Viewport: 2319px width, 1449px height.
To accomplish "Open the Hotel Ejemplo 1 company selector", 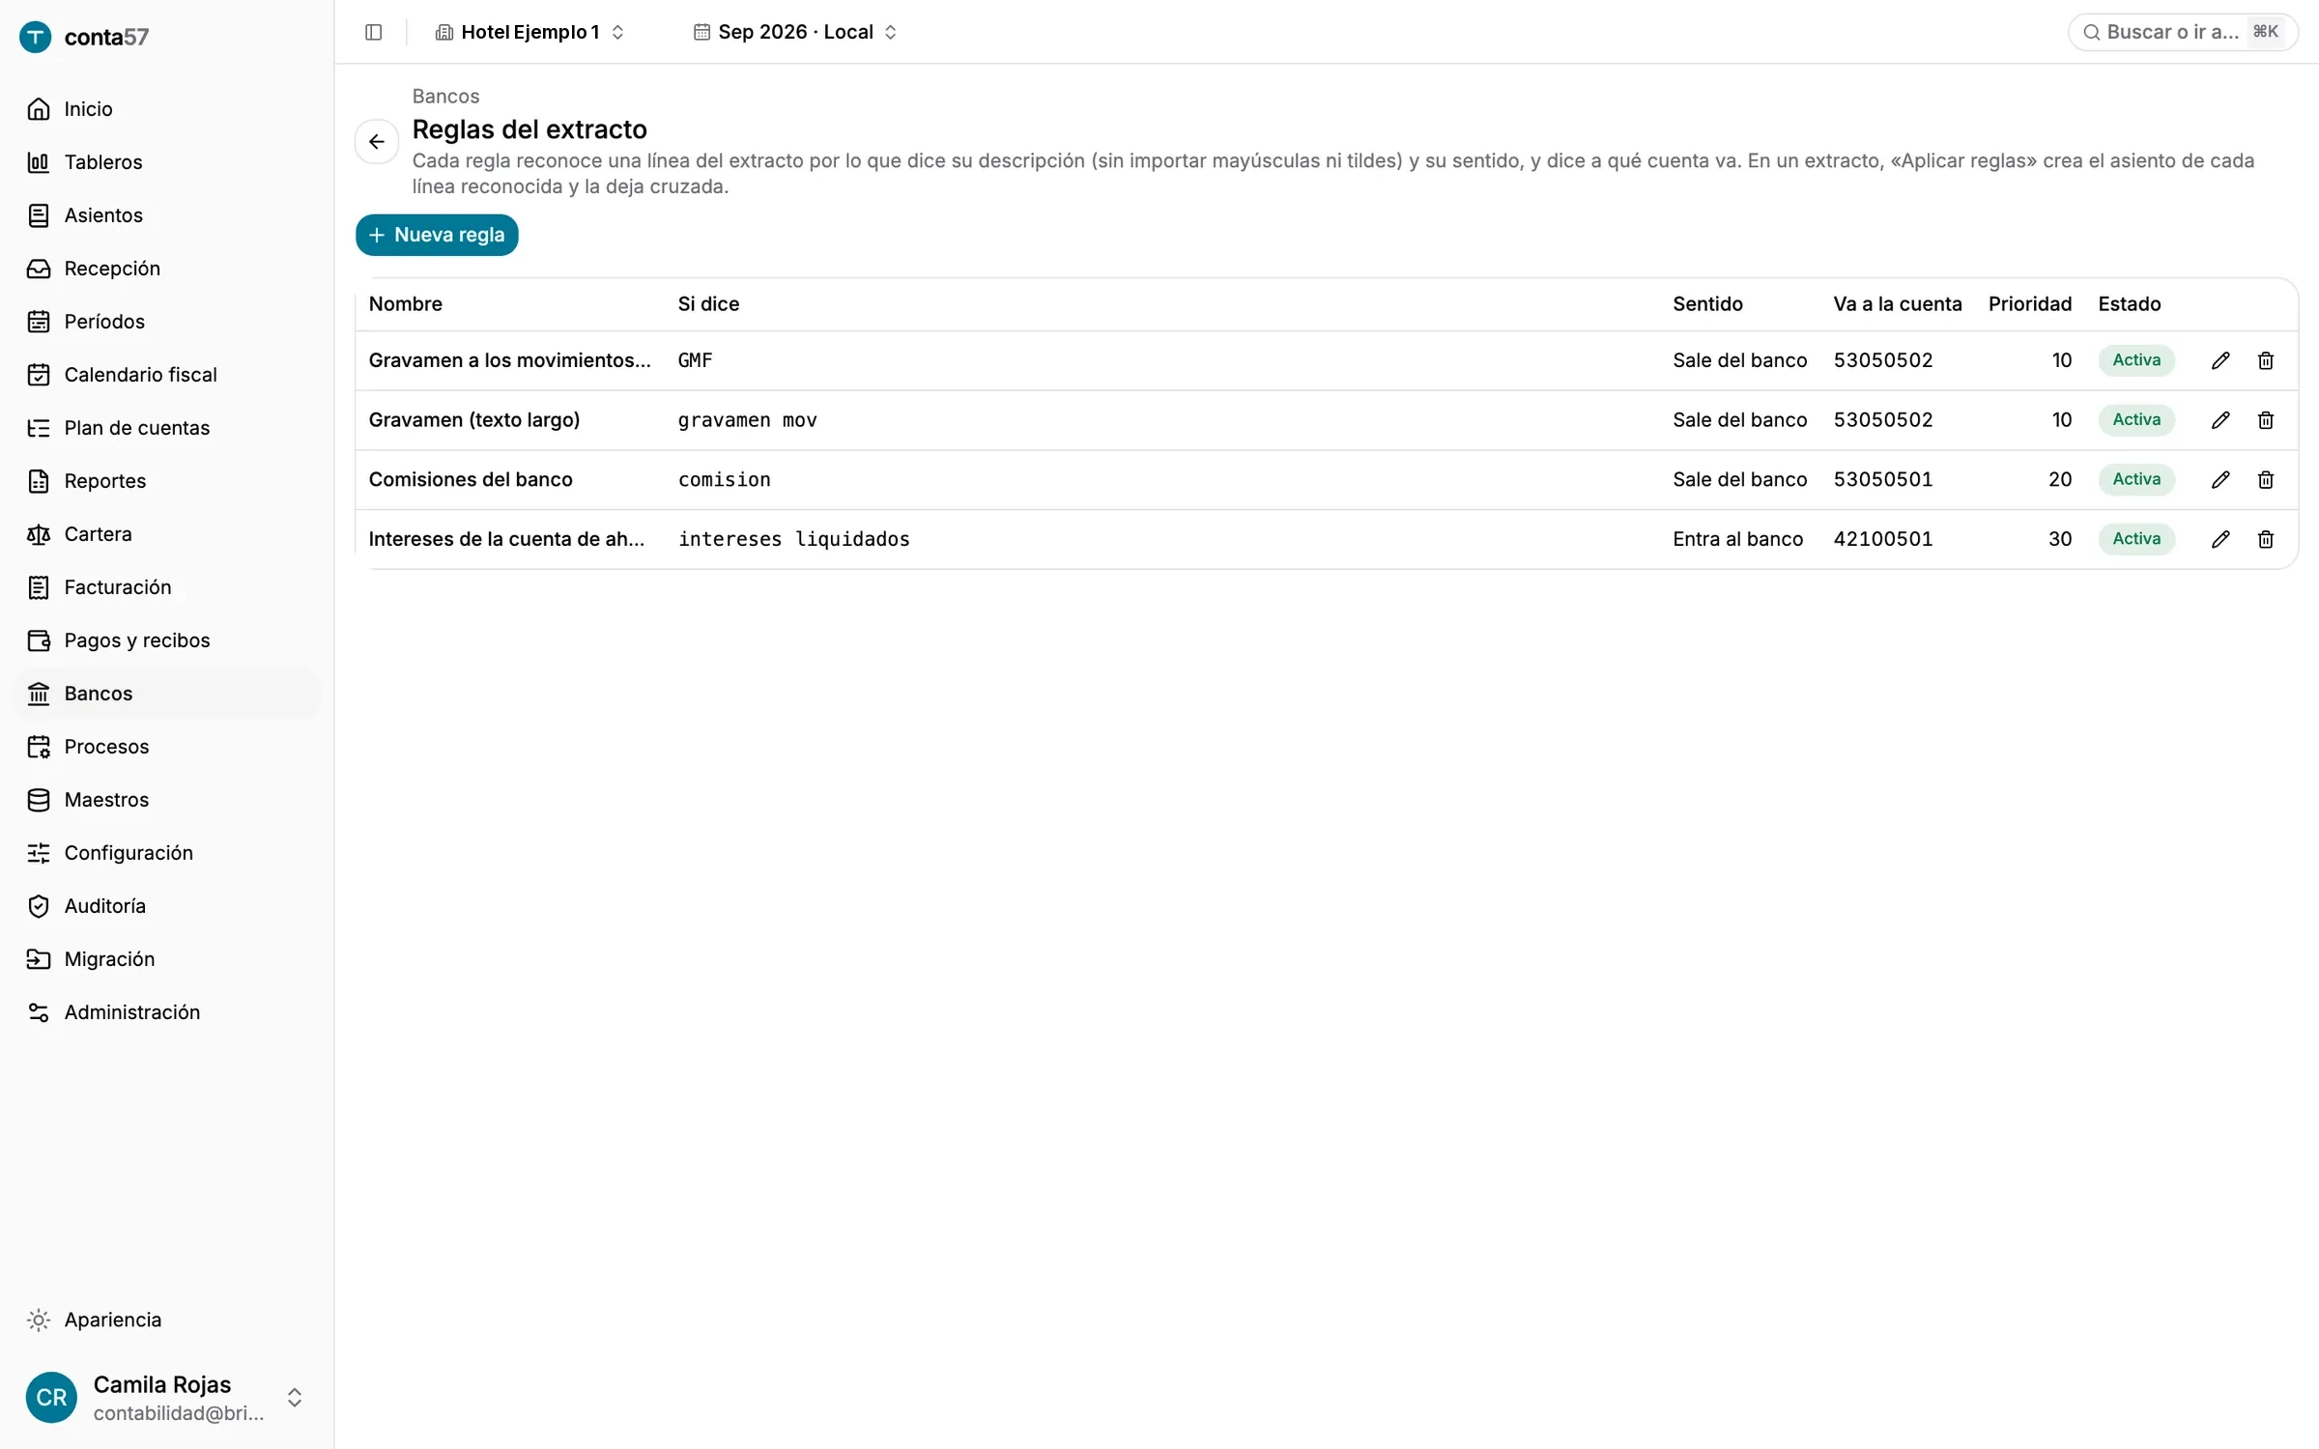I will pyautogui.click(x=530, y=32).
